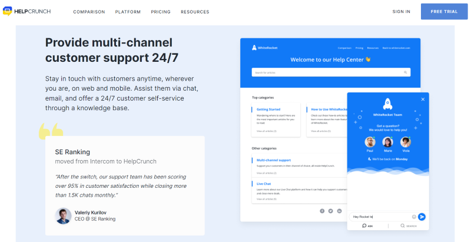The width and height of the screenshot is (471, 242).
Task: Click the 'Other categories' label
Action: (x=264, y=148)
